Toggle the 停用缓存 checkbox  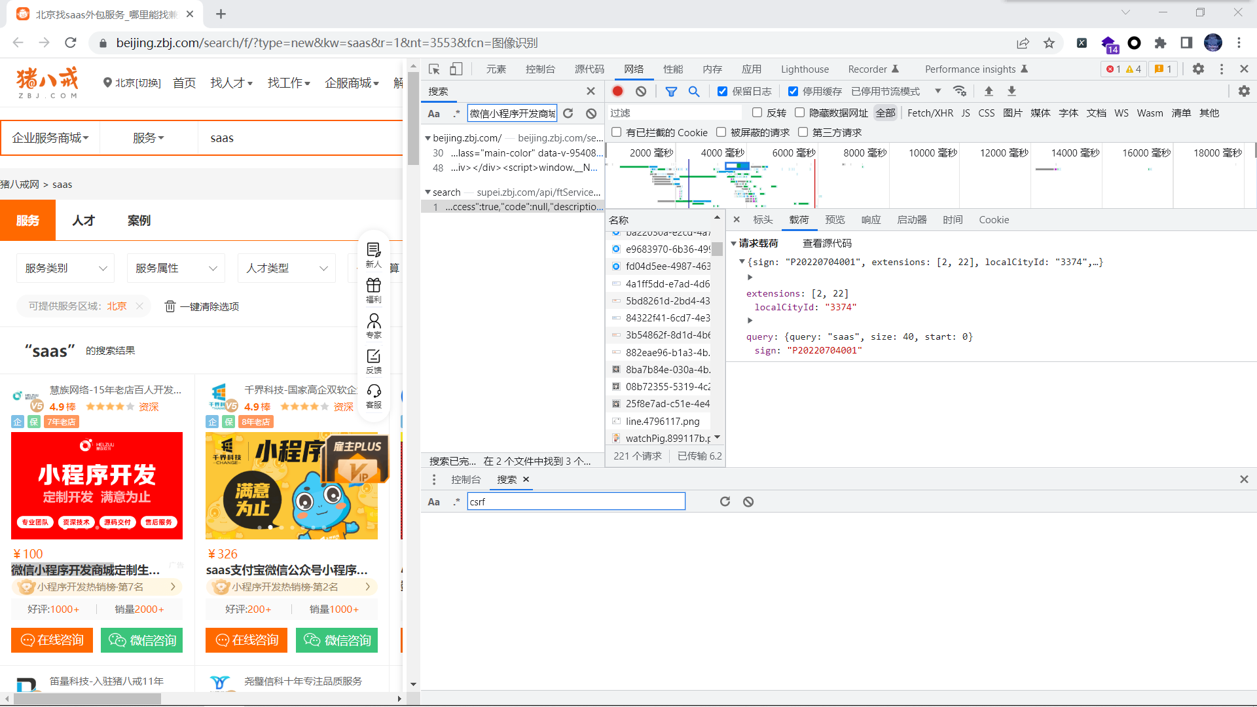coord(793,91)
